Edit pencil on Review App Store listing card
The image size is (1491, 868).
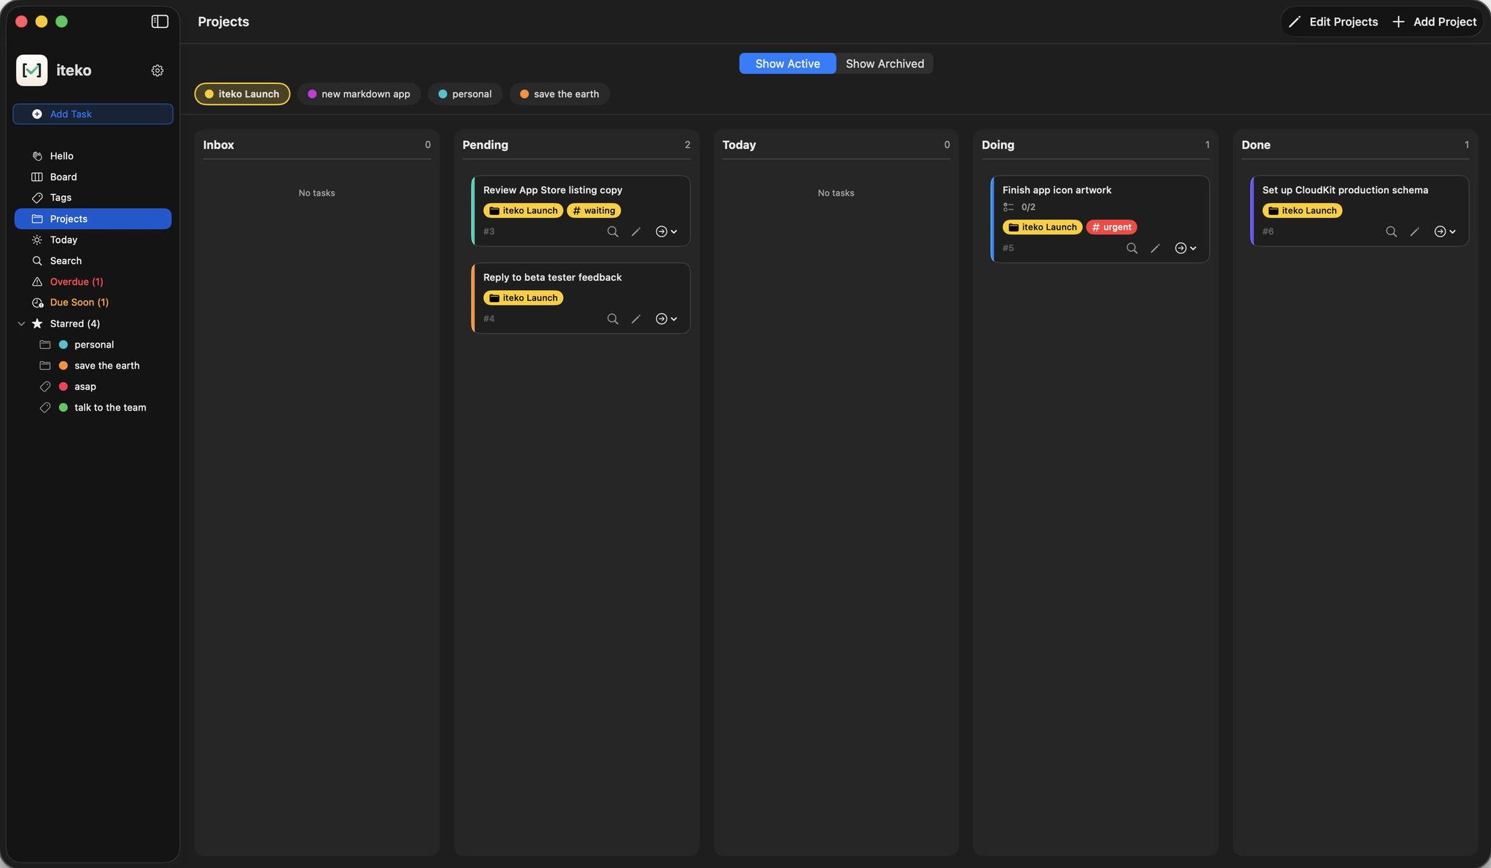pos(636,232)
